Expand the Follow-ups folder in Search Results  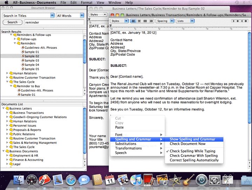click(15, 39)
